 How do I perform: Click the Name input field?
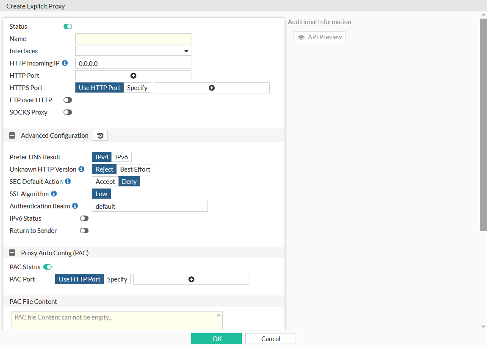pos(133,39)
